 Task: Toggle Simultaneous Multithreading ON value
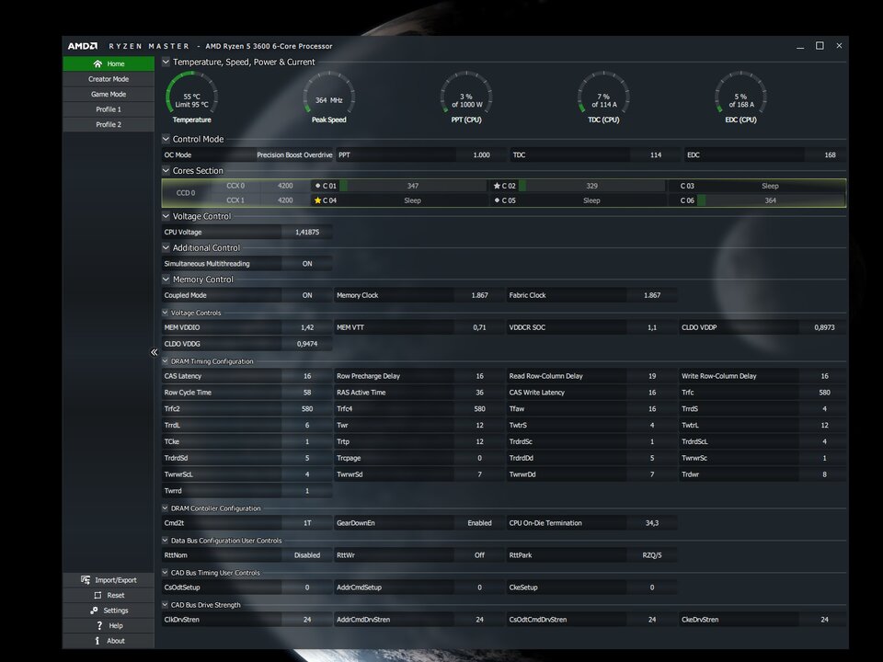tap(307, 264)
